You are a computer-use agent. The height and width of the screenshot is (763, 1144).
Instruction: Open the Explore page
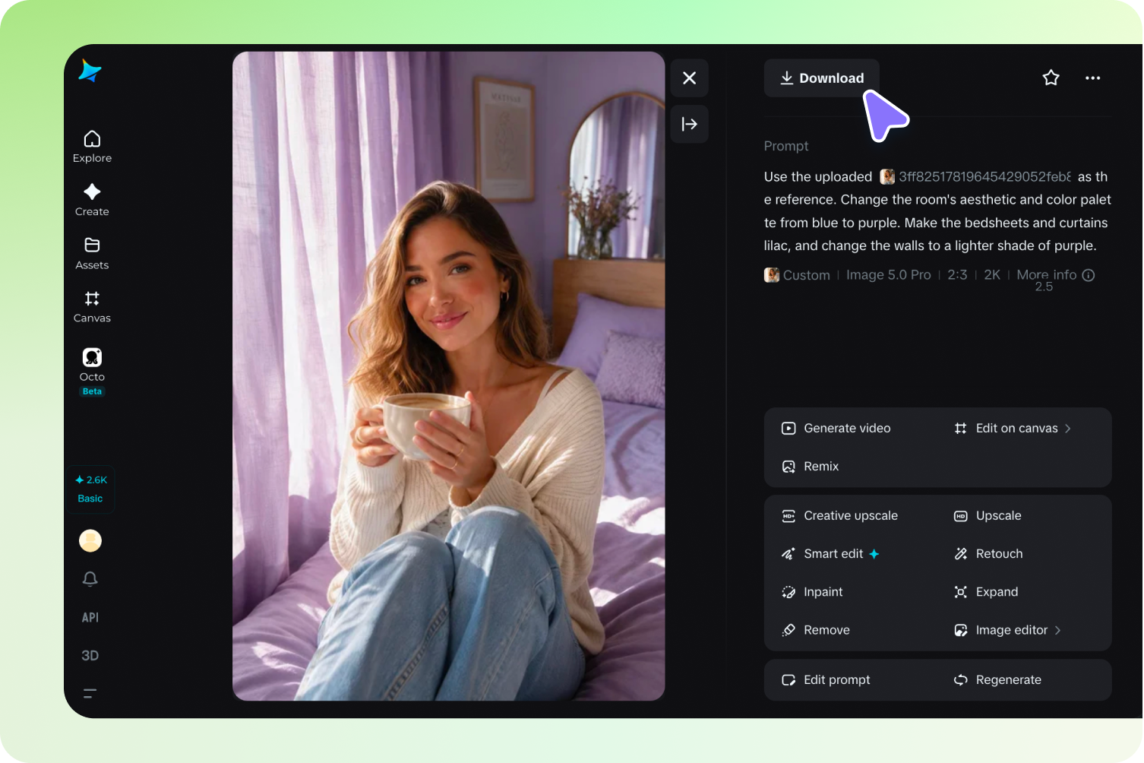[x=92, y=147]
